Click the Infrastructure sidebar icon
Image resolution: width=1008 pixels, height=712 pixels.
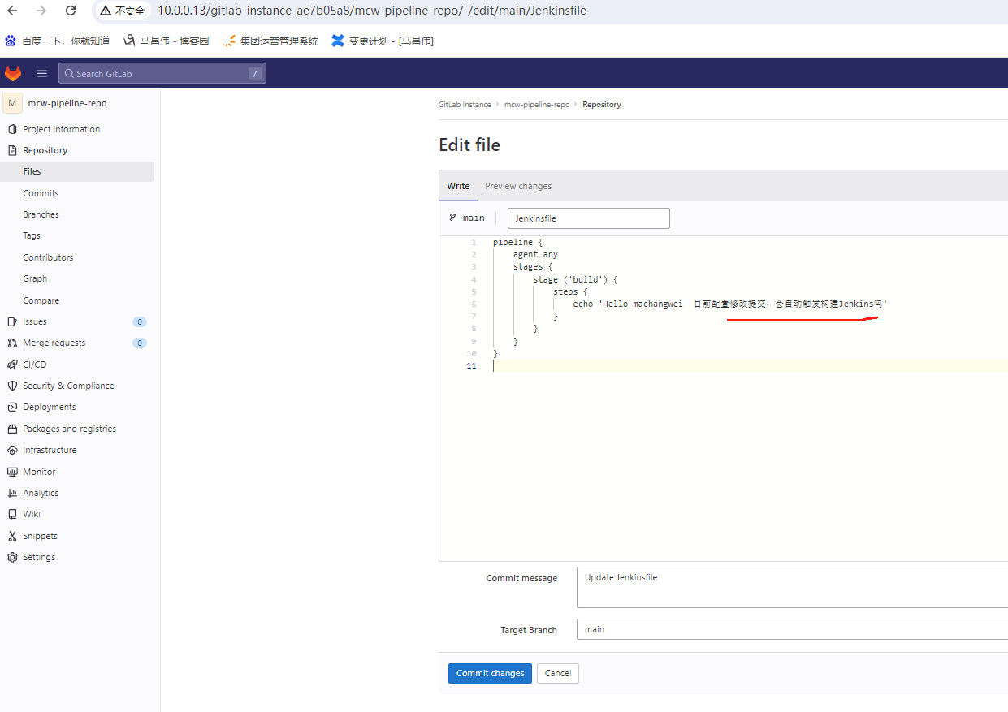[12, 450]
